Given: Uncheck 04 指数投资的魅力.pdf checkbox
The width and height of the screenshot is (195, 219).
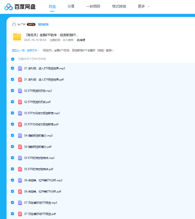Looking at the screenshot, I should tap(13, 147).
